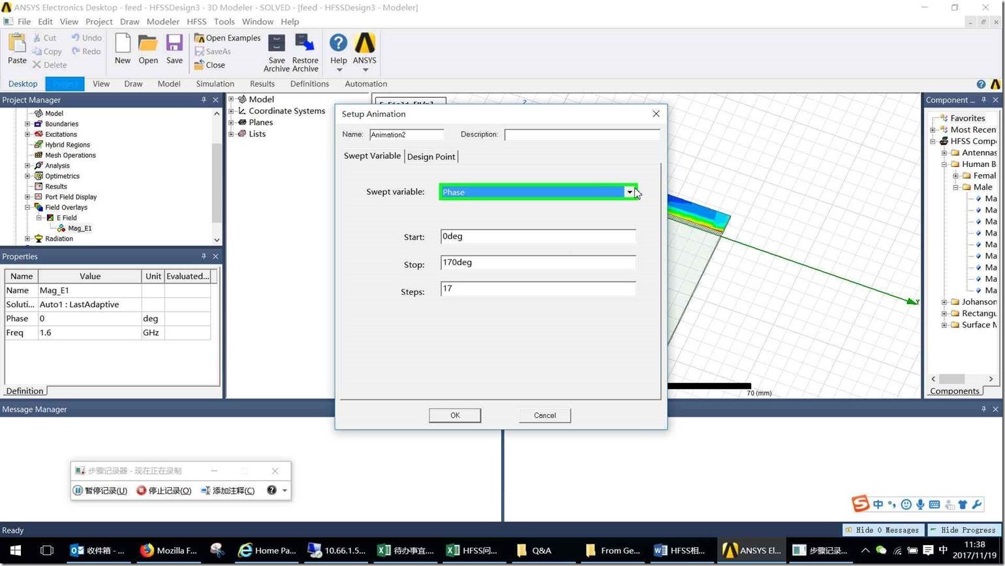Click Hide 0 Messages button
Image resolution: width=1005 pixels, height=566 pixels.
(x=884, y=530)
